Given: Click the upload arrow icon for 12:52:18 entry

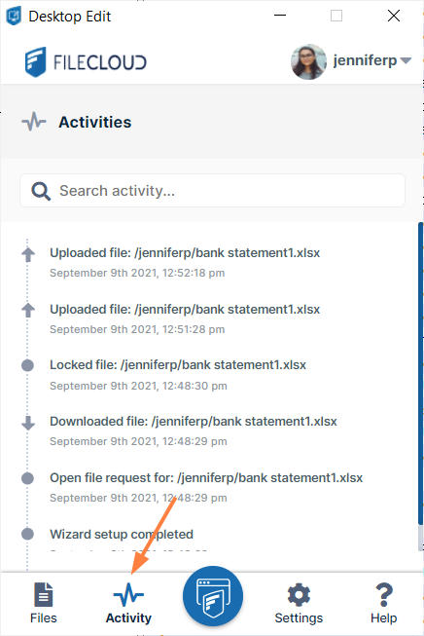Looking at the screenshot, I should (28, 254).
